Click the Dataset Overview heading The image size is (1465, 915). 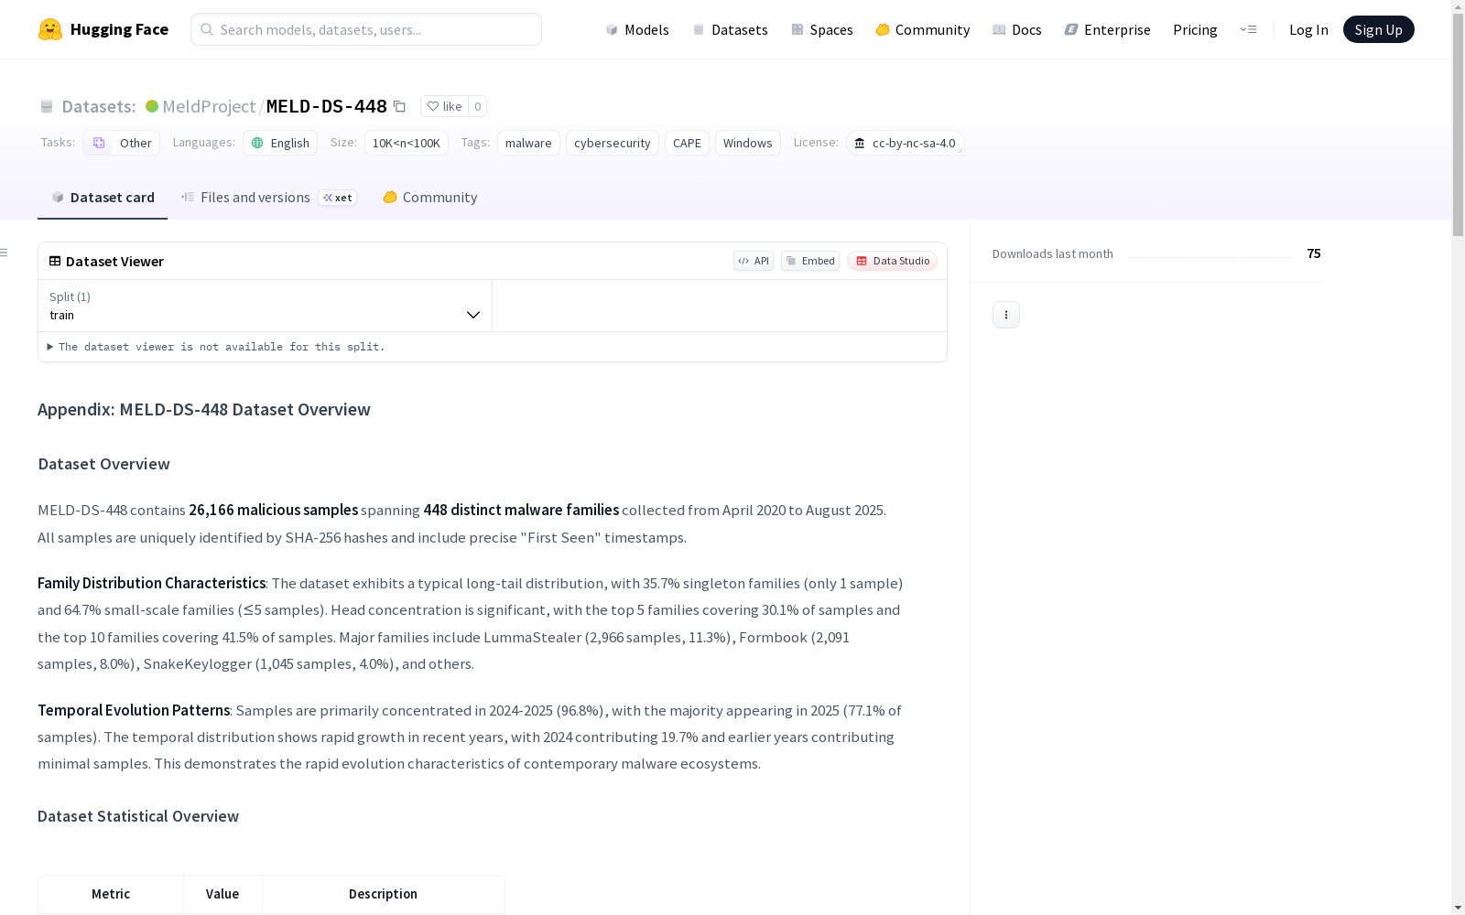pyautogui.click(x=103, y=464)
